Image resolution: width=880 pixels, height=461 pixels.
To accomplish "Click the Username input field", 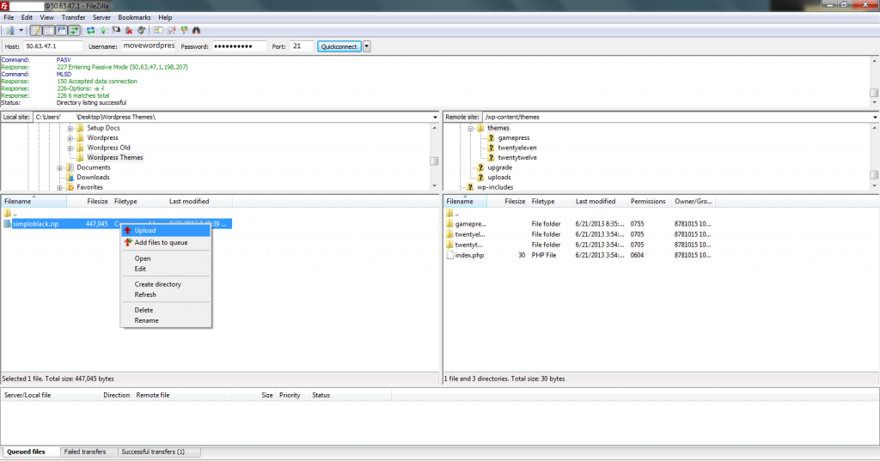I will [149, 46].
